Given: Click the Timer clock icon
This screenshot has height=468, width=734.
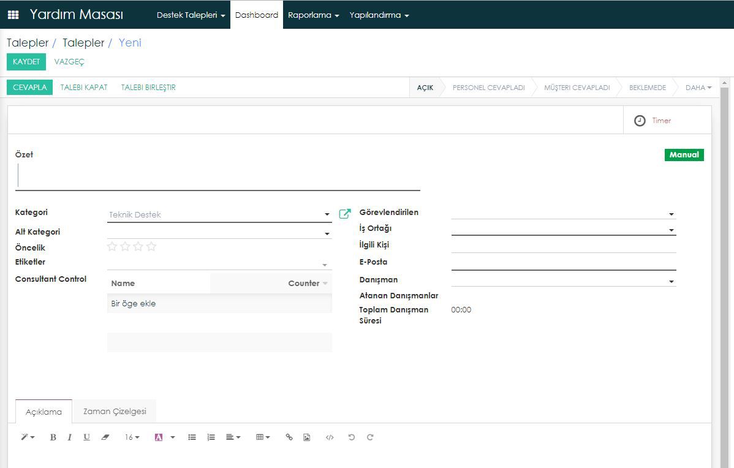Looking at the screenshot, I should point(640,121).
